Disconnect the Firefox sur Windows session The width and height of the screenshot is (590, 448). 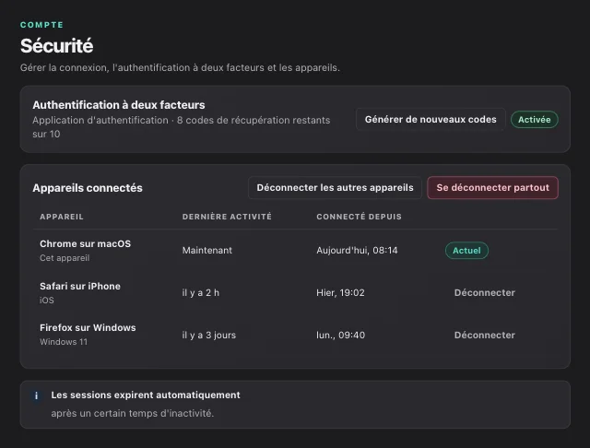(485, 336)
